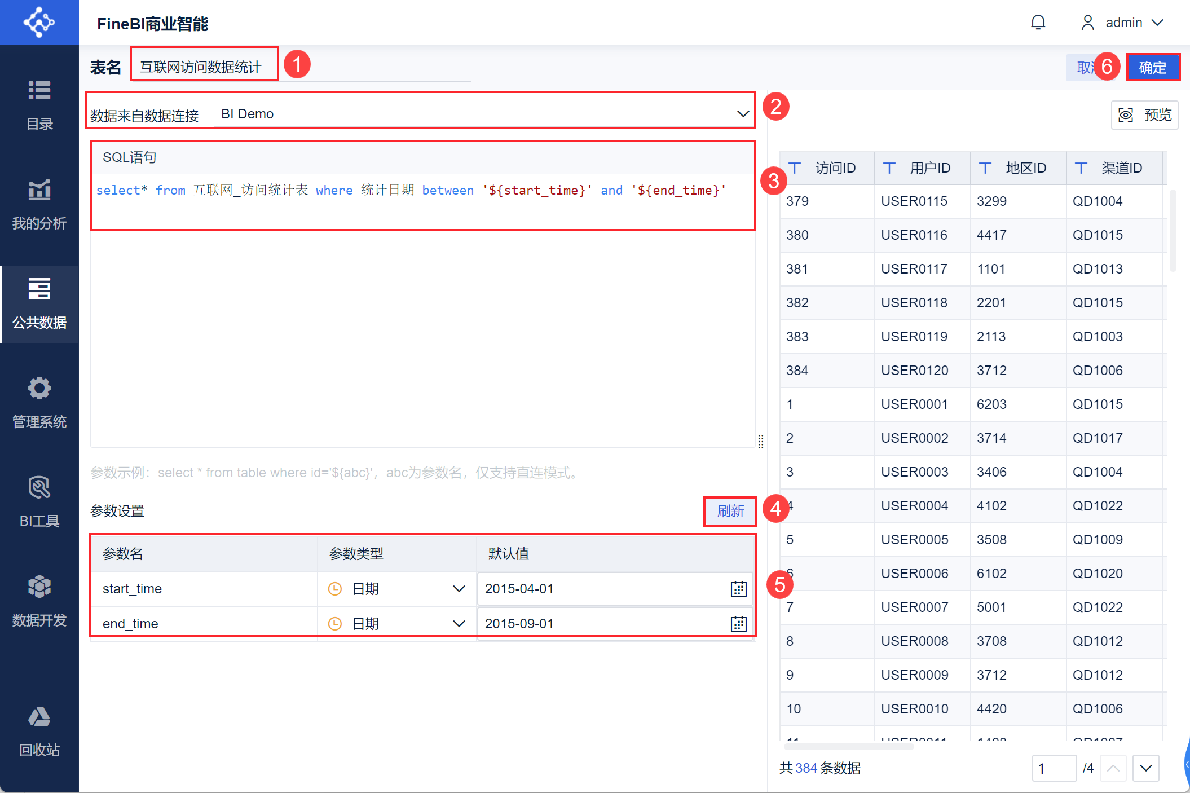Open end_time parameter type dropdown
The height and width of the screenshot is (793, 1190).
(459, 624)
